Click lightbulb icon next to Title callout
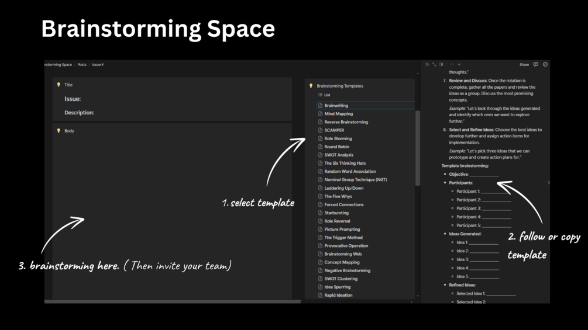Viewport: 588px width, 330px height. point(59,85)
